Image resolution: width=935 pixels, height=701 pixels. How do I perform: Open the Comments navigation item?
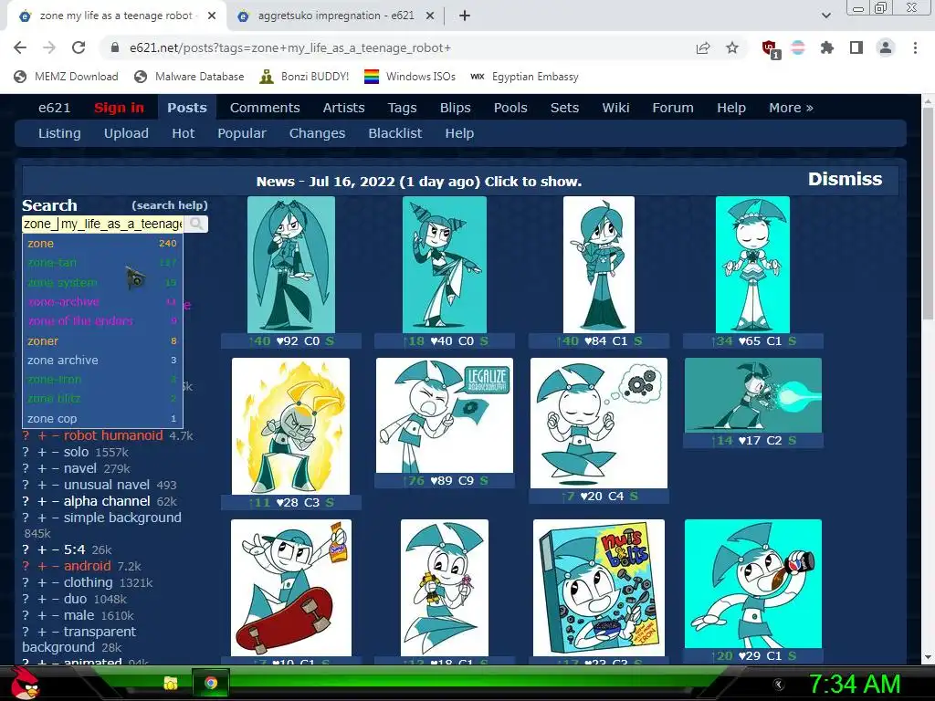265,108
